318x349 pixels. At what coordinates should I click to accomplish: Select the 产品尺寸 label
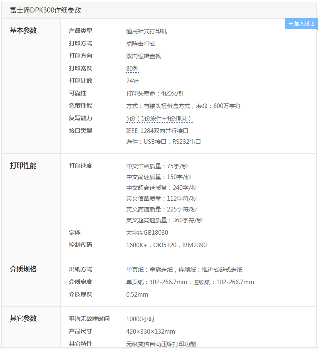80,331
